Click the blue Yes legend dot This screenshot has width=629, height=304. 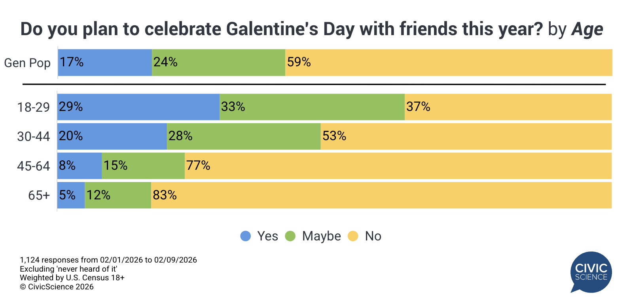246,236
